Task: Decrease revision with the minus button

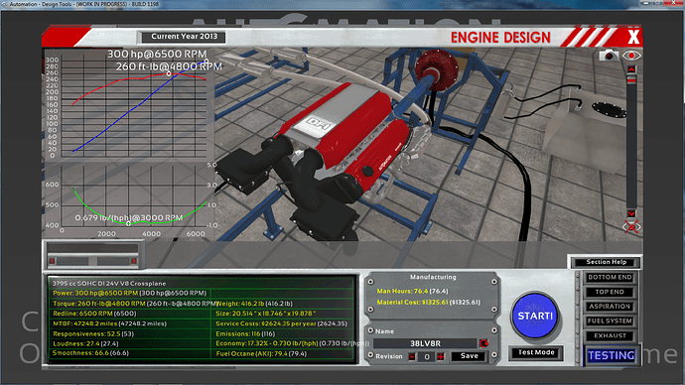Action: pos(412,356)
